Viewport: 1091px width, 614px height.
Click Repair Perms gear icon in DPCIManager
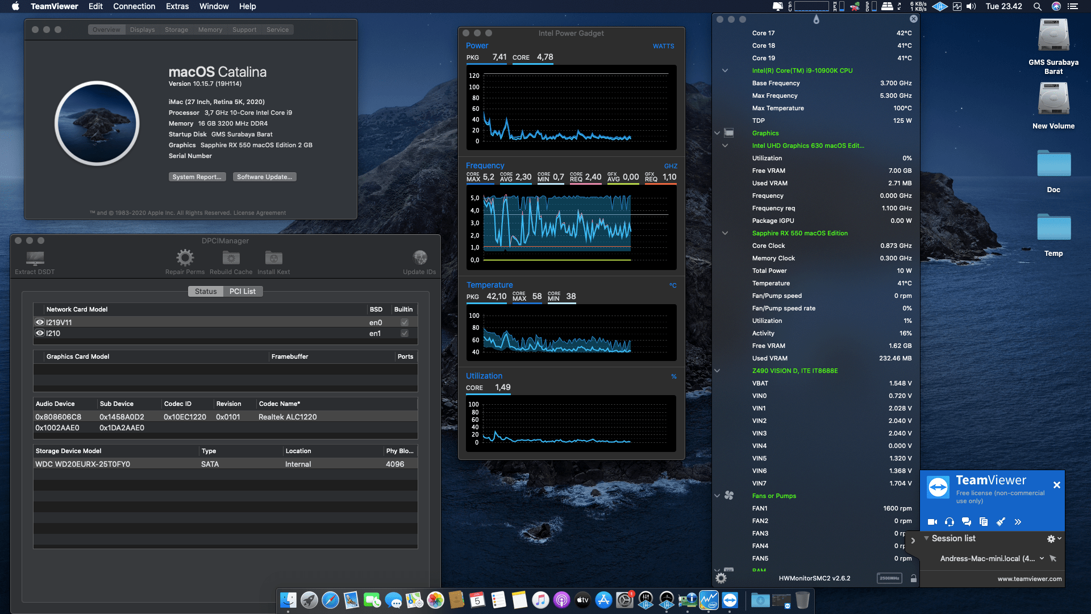pos(185,258)
